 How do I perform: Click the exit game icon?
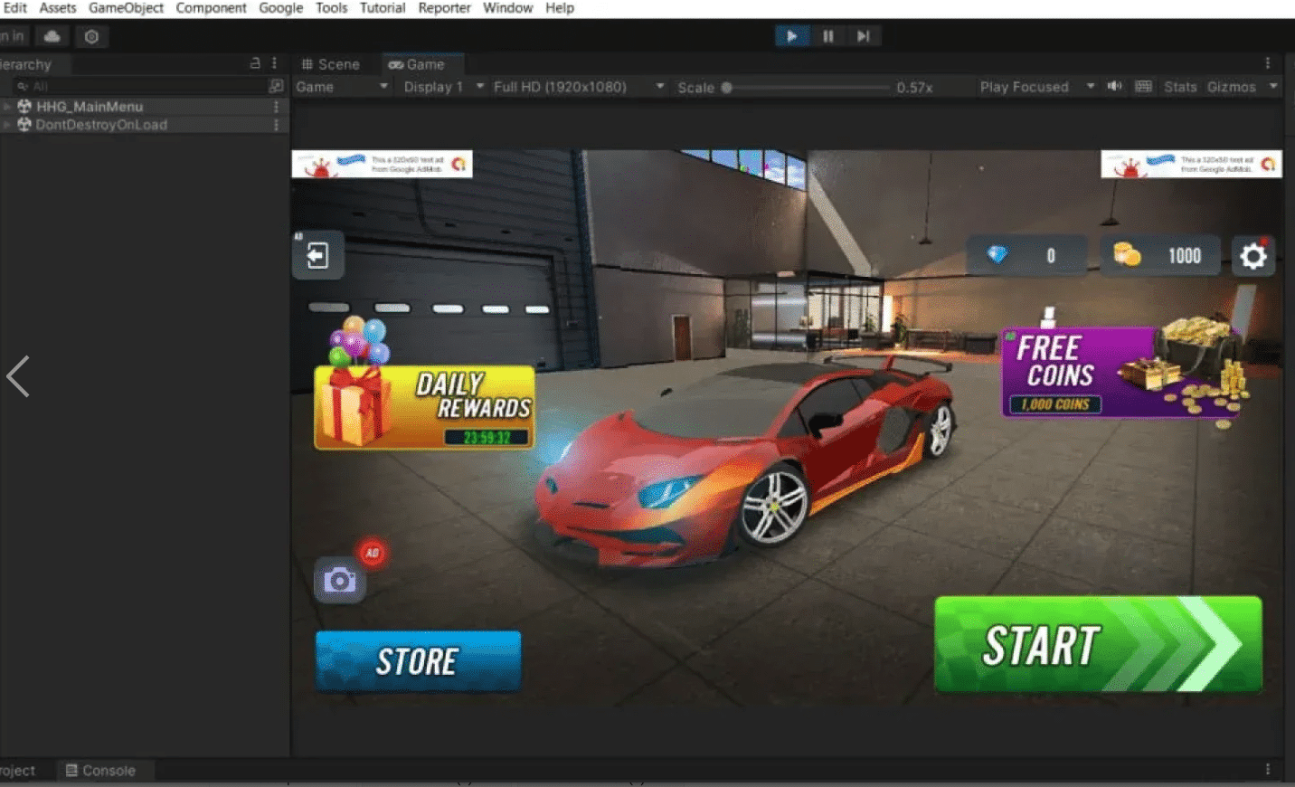(317, 256)
